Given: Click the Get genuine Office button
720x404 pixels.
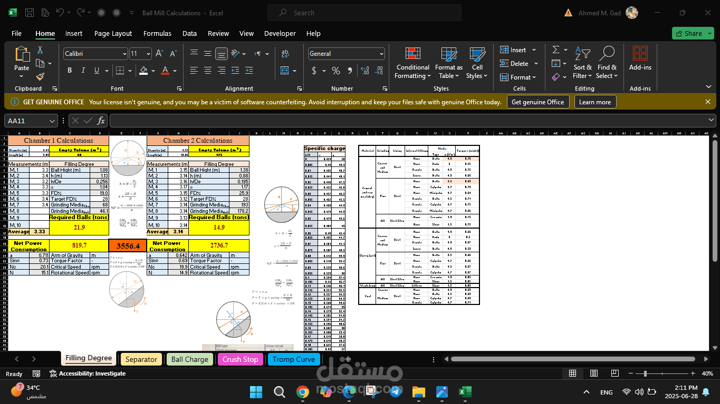Looking at the screenshot, I should [x=538, y=102].
